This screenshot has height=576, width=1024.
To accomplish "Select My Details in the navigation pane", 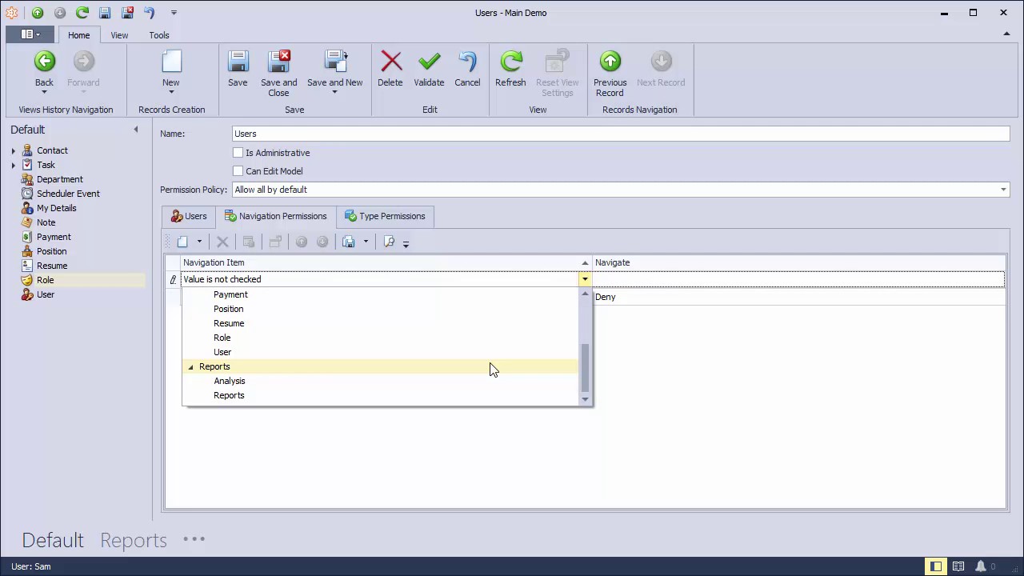I will click(57, 208).
